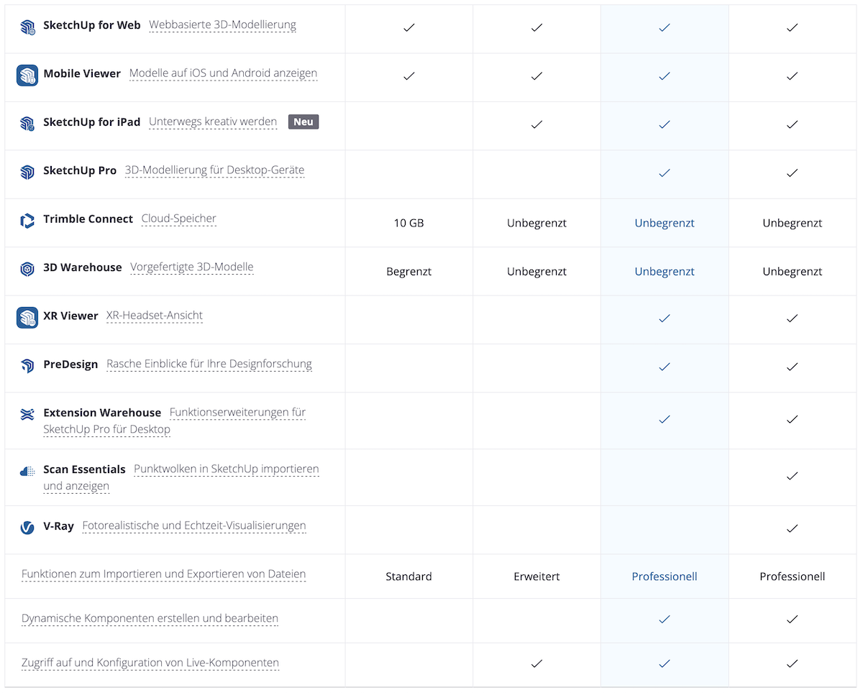This screenshot has height=693, width=863.
Task: Select the 'SketchUp for Web' product name
Action: pyautogui.click(x=92, y=25)
